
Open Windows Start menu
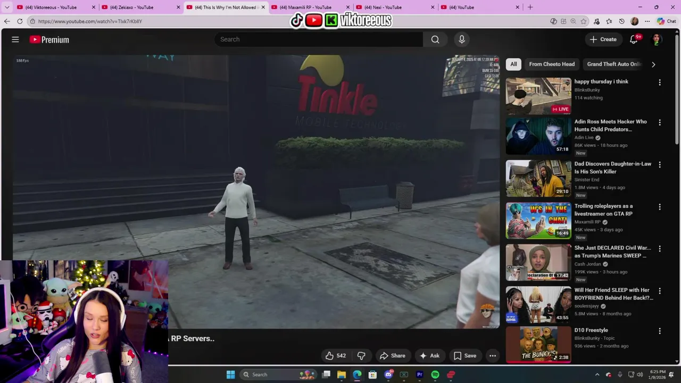(x=230, y=374)
